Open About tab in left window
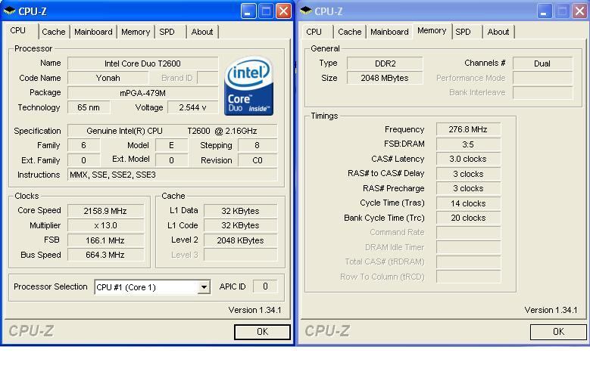590x387 pixels. pyautogui.click(x=202, y=32)
